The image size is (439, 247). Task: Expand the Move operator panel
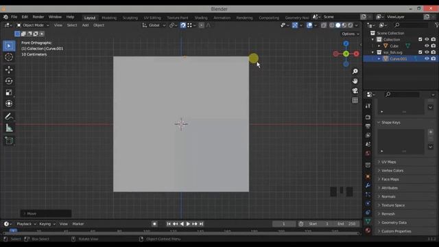point(46,213)
